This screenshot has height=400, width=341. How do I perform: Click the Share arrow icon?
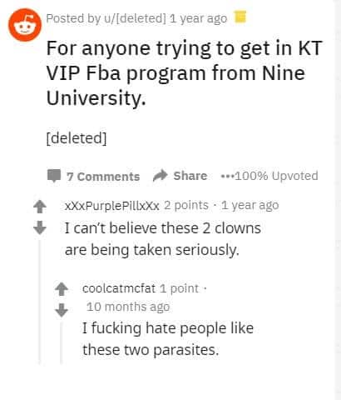(161, 175)
